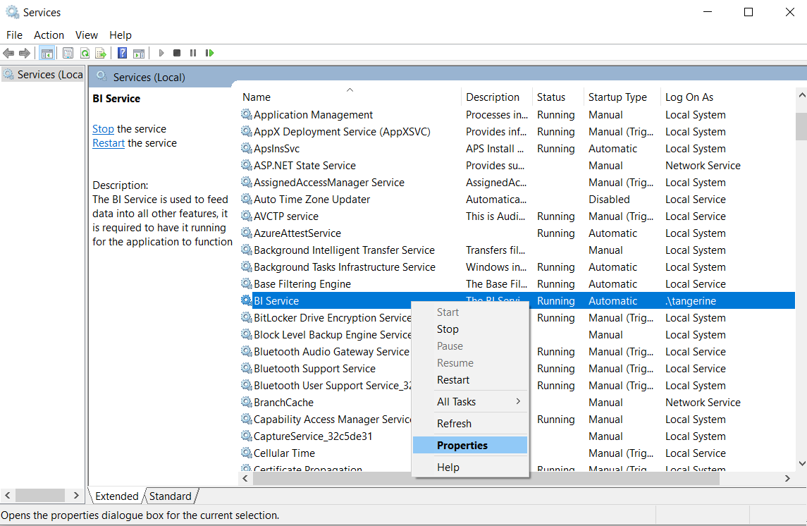Click the toolbar Properties sheet icon

tap(68, 53)
